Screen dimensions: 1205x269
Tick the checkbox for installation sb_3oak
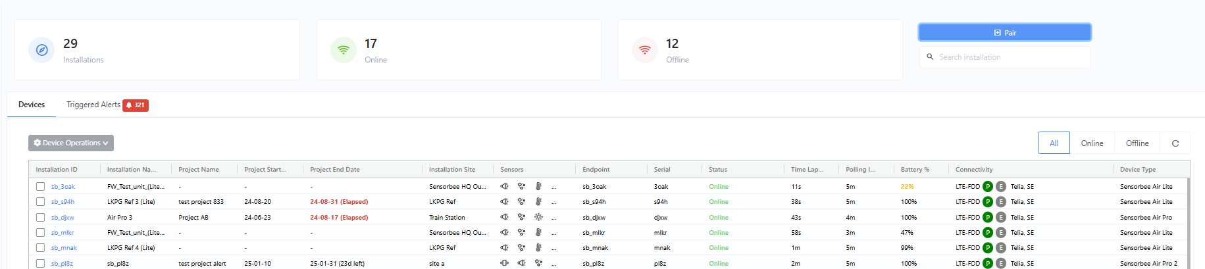click(40, 187)
